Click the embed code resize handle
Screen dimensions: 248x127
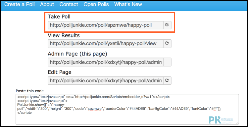click(x=237, y=123)
